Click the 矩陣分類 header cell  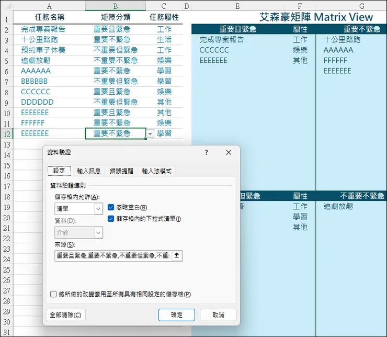point(116,17)
